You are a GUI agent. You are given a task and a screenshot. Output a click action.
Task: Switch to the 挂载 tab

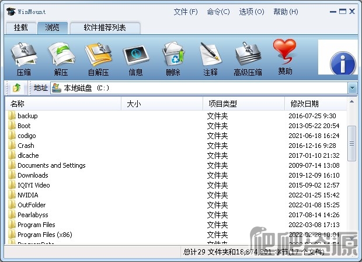tap(21, 28)
